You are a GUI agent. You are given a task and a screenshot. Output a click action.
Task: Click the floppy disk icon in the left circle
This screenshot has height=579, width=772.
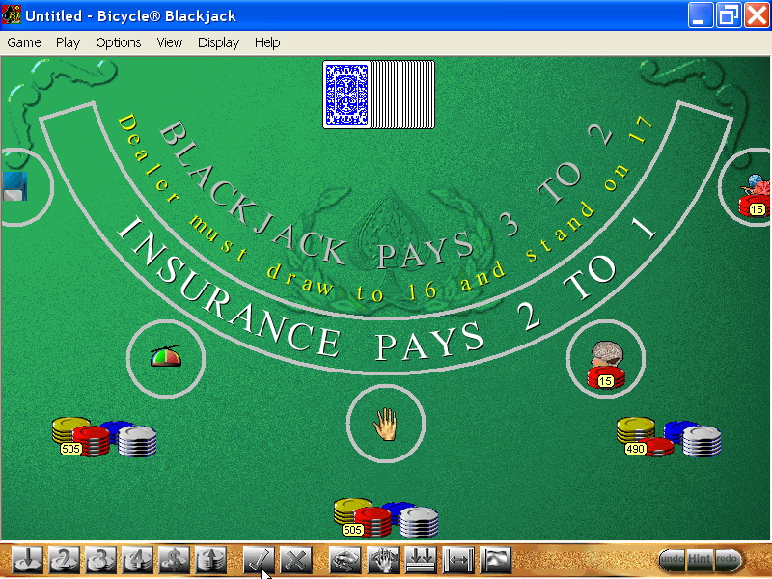pyautogui.click(x=14, y=186)
